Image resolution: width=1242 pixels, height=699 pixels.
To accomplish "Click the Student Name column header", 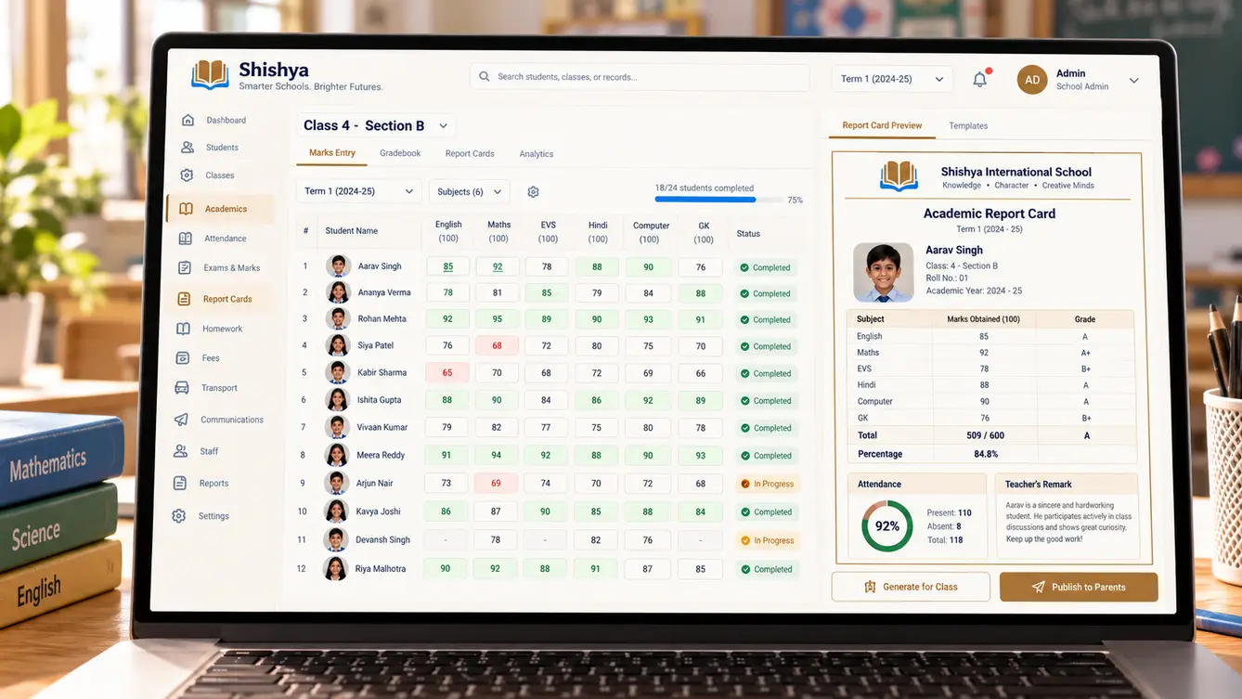I will pos(352,230).
